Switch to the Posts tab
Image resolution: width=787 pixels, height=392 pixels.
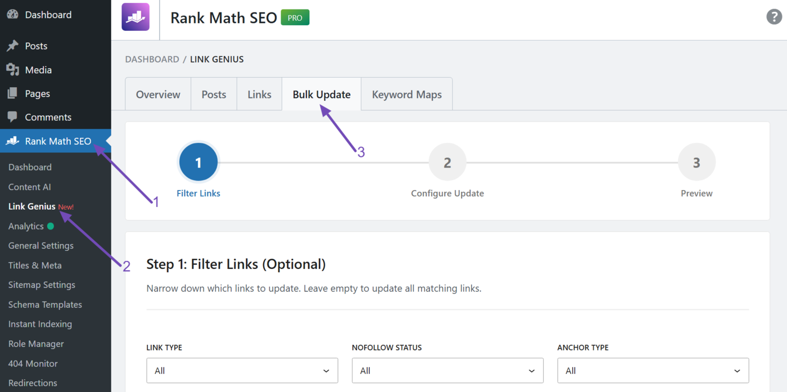point(214,94)
